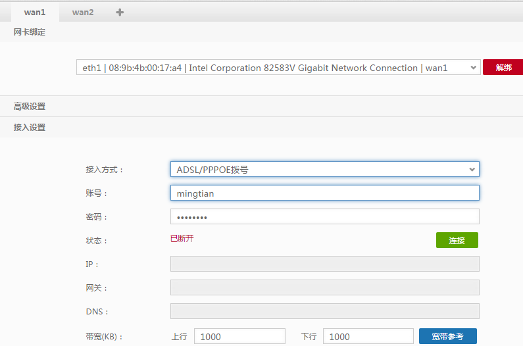523x346 pixels.
Task: Focus the 密码 password field
Action: click(324, 216)
